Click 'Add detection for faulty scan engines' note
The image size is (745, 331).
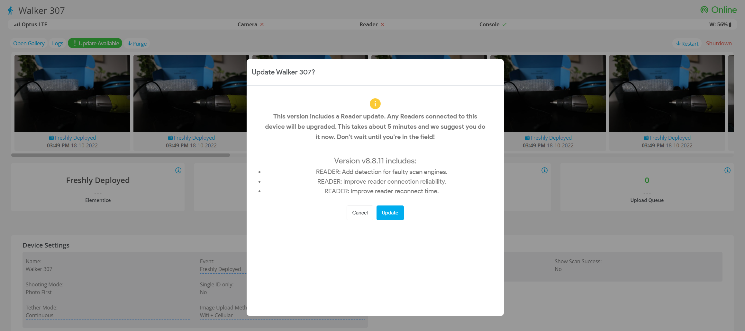coord(382,172)
